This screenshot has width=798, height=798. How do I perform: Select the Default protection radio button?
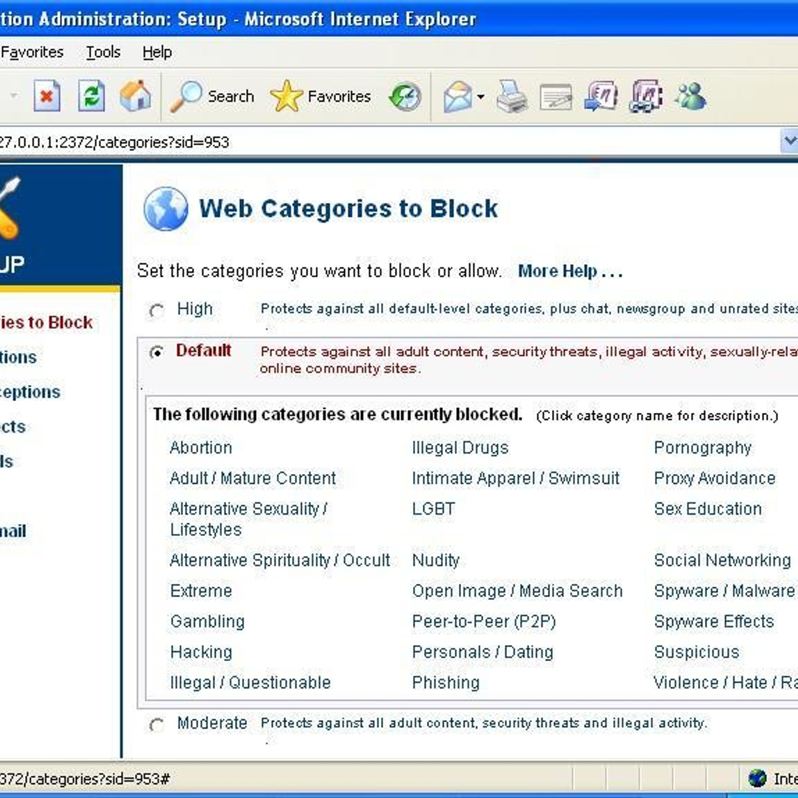pyautogui.click(x=157, y=352)
